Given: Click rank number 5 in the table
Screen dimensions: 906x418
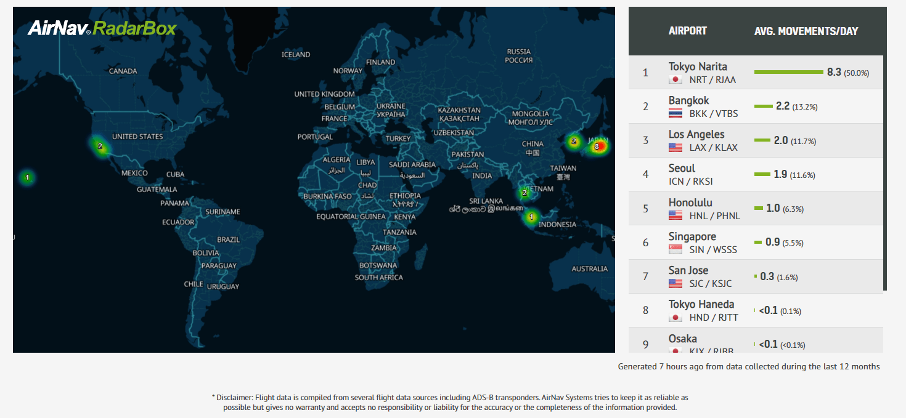Looking at the screenshot, I should tap(645, 209).
